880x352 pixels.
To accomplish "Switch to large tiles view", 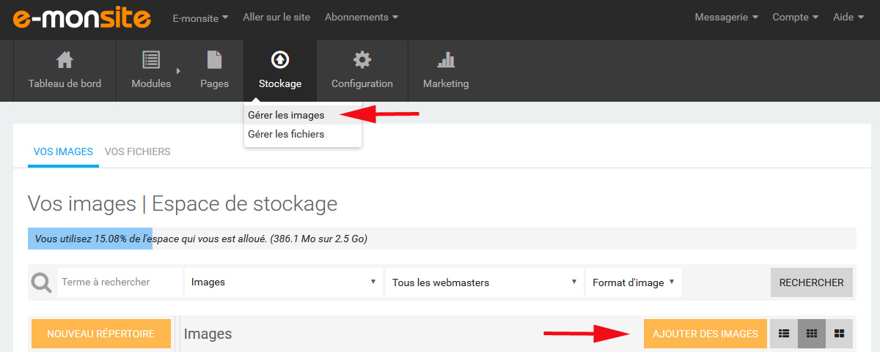I will pos(840,334).
